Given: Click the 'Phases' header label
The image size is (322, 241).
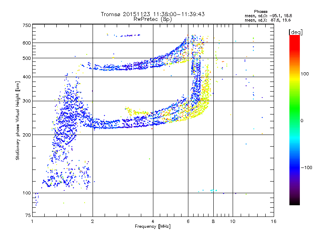Looking at the screenshot, I should pos(260,12).
